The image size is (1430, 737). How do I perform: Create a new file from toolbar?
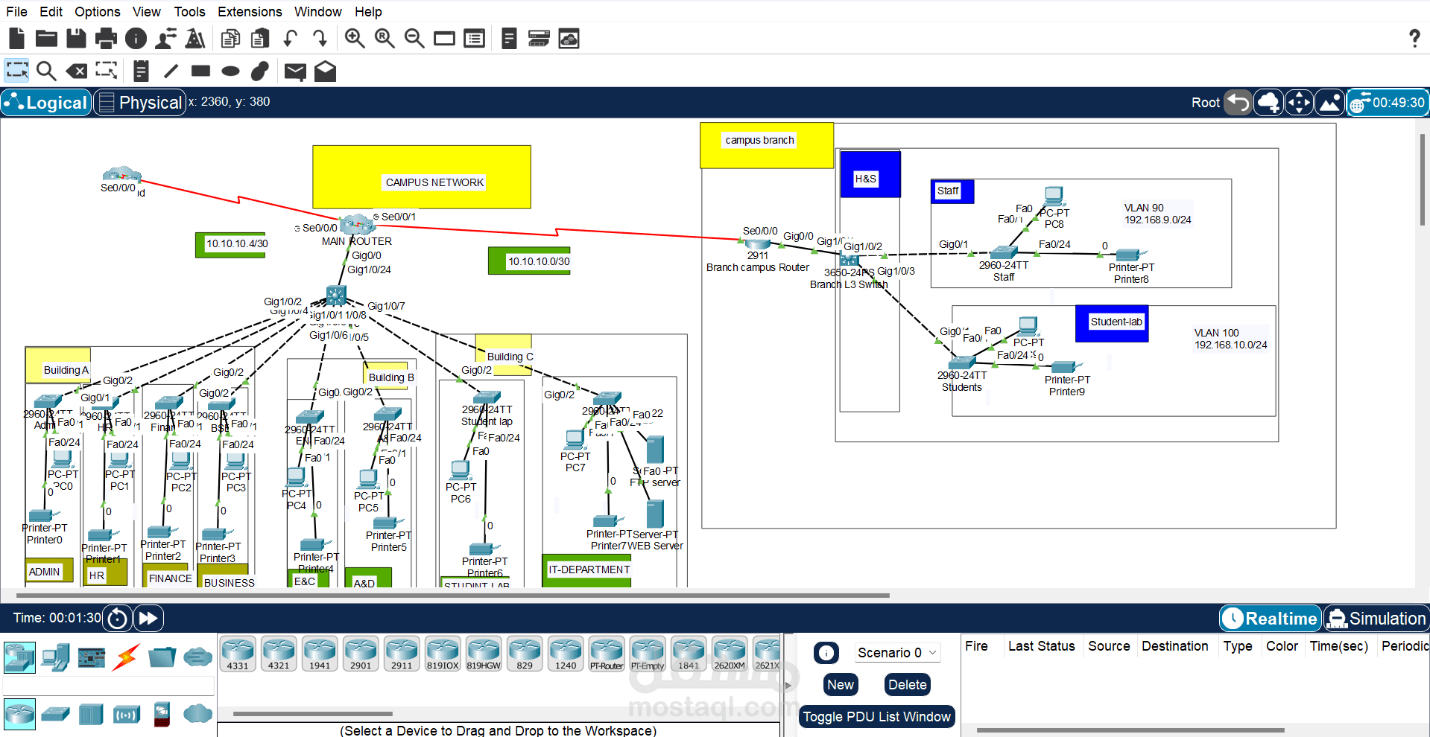16,38
